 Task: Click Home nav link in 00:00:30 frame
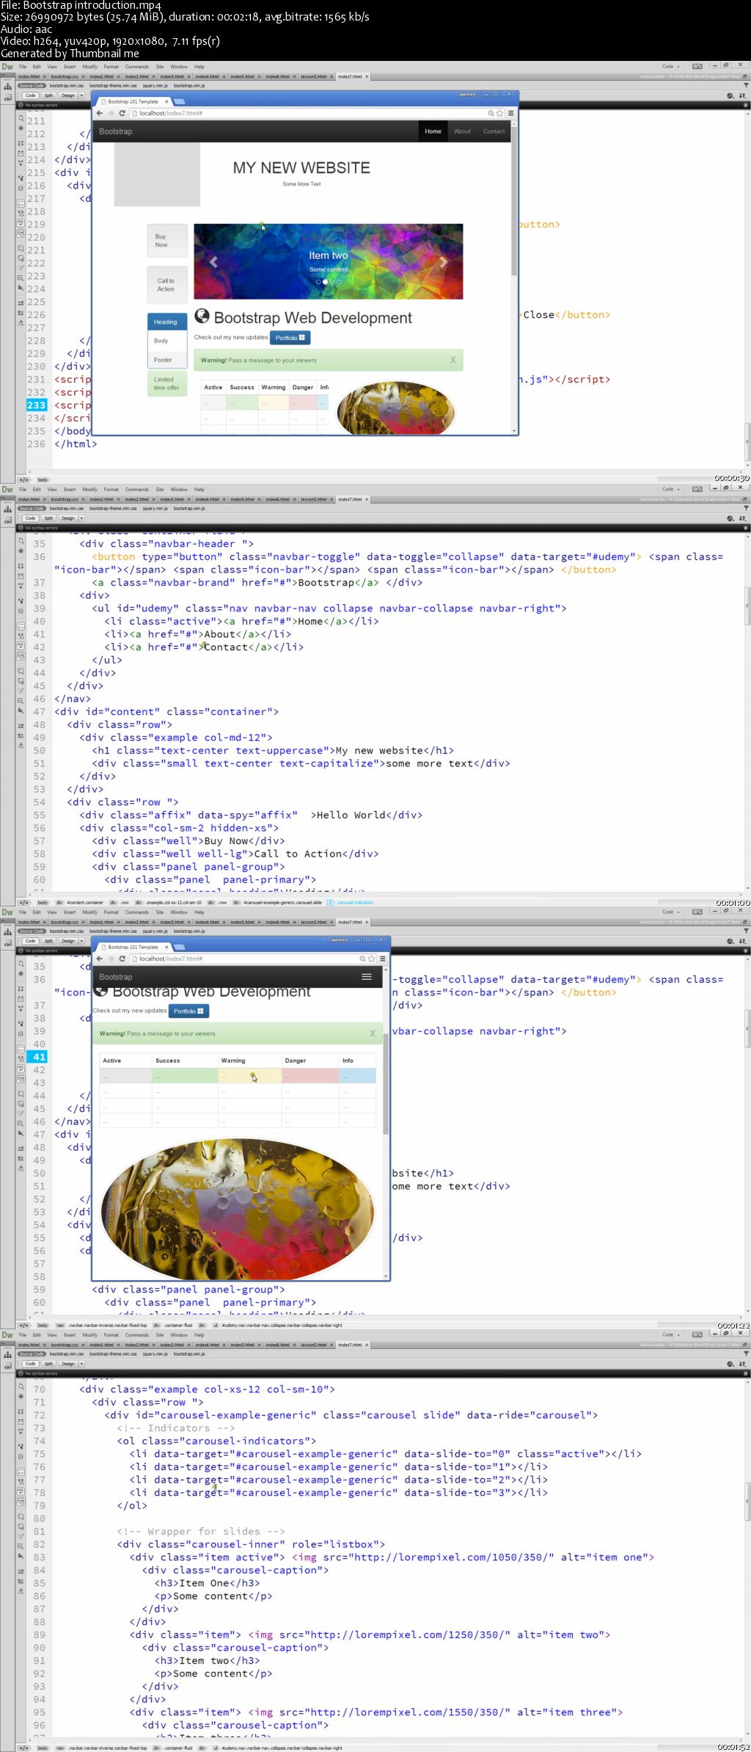click(x=433, y=131)
